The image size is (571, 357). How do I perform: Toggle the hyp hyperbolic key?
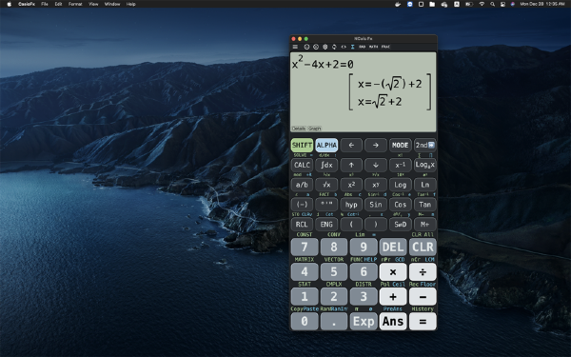[351, 205]
